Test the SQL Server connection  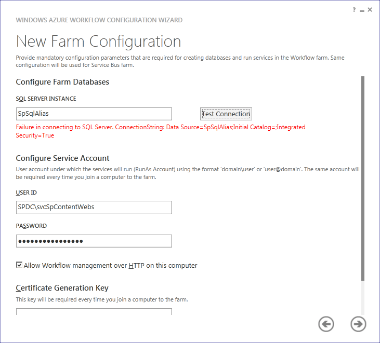click(x=226, y=114)
